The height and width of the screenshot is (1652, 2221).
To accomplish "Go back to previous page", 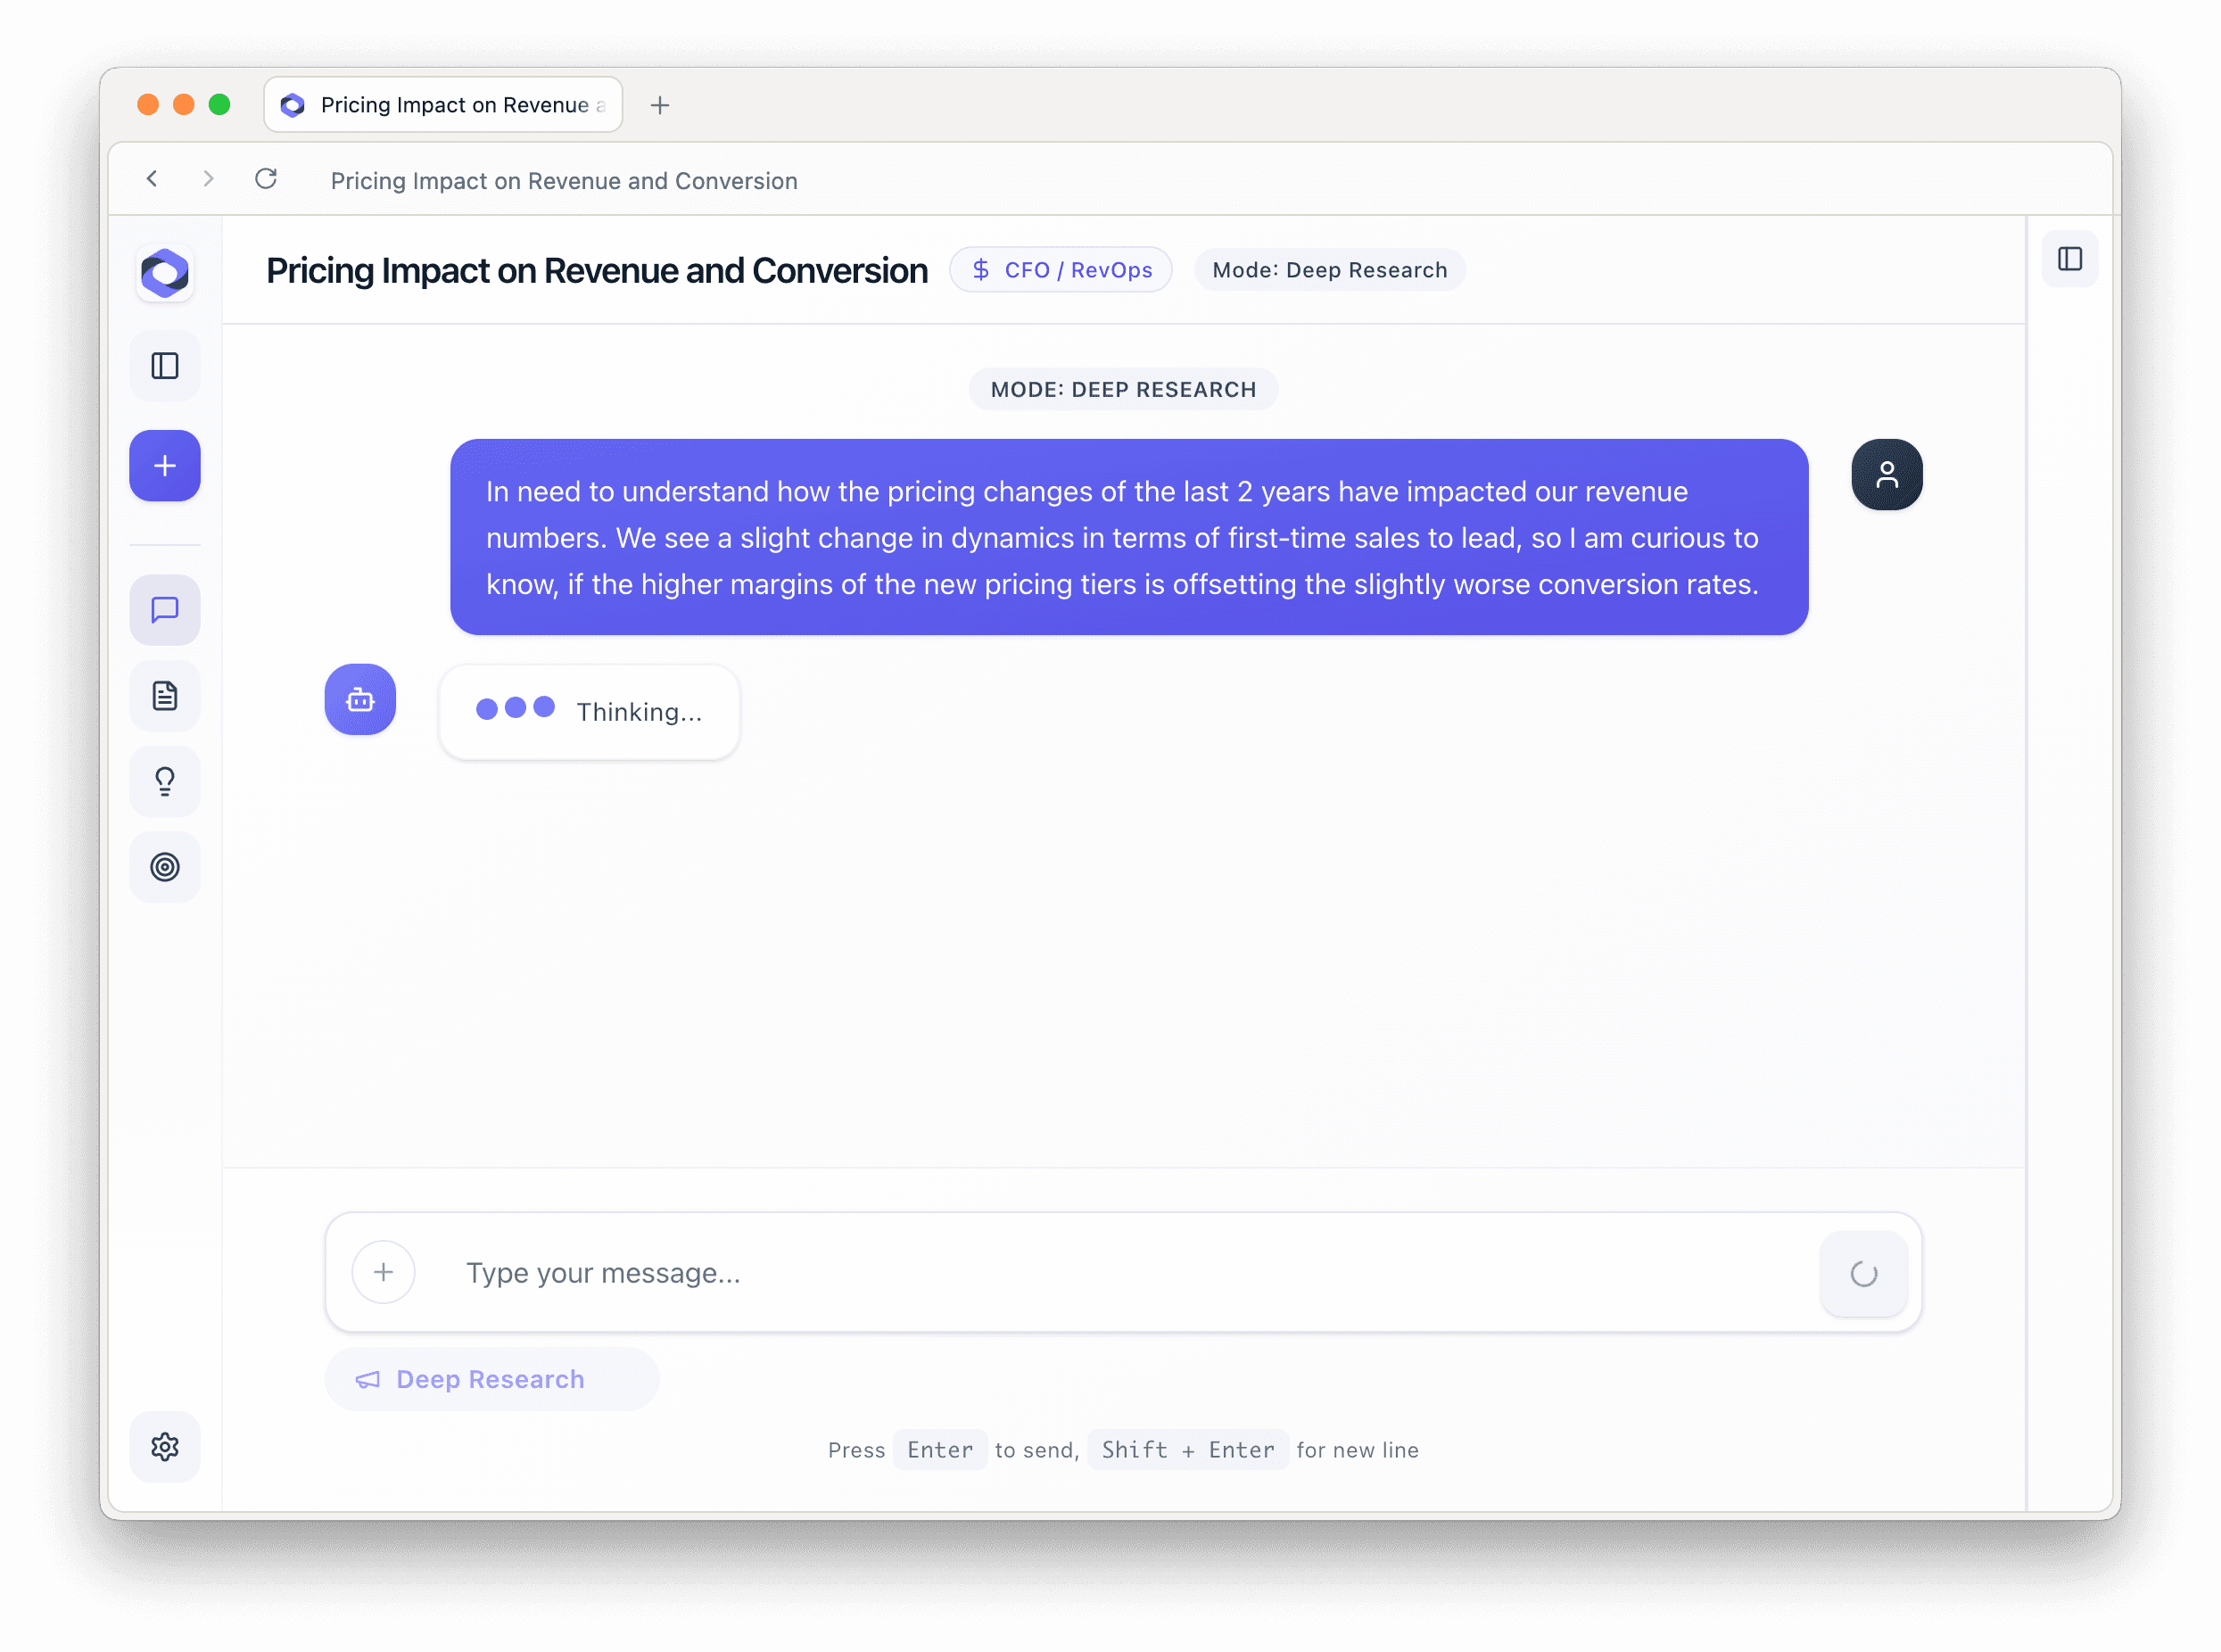I will 152,179.
